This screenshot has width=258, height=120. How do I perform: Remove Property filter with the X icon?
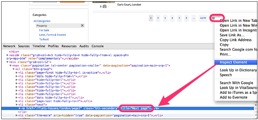[x=82, y=25]
